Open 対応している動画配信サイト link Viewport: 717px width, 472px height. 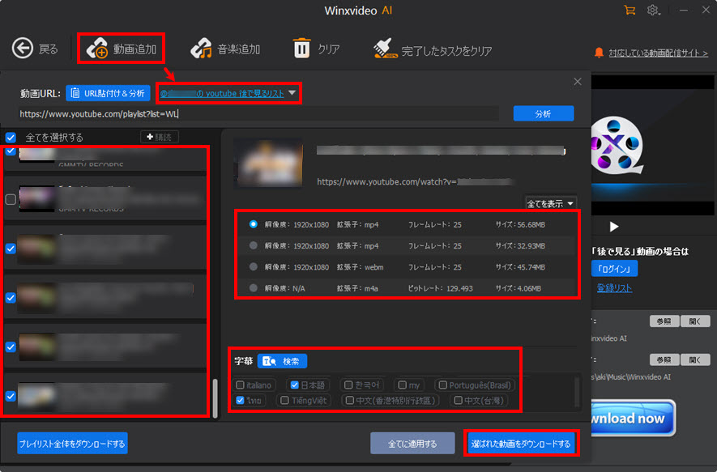[x=658, y=53]
